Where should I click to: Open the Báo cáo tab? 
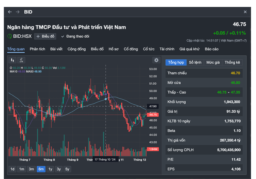(x=212, y=49)
